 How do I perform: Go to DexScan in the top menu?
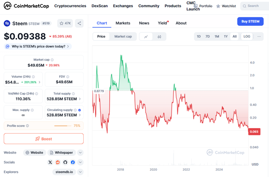100,6
